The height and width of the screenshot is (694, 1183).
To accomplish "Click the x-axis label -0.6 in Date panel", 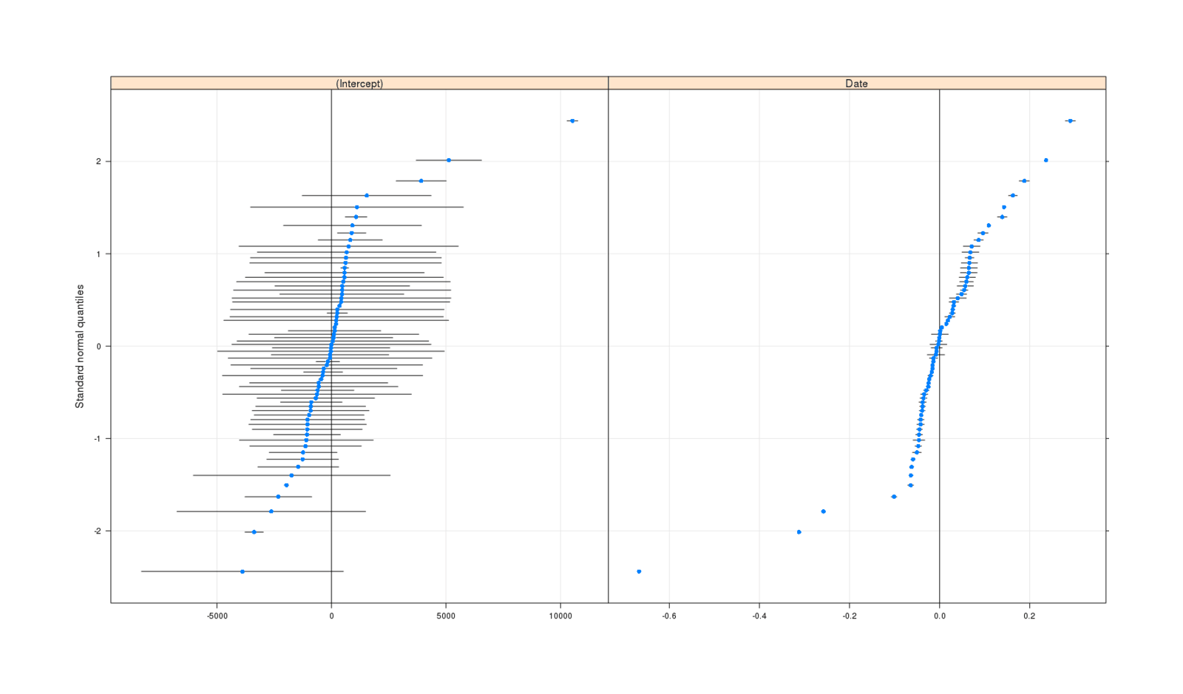I will coord(669,615).
